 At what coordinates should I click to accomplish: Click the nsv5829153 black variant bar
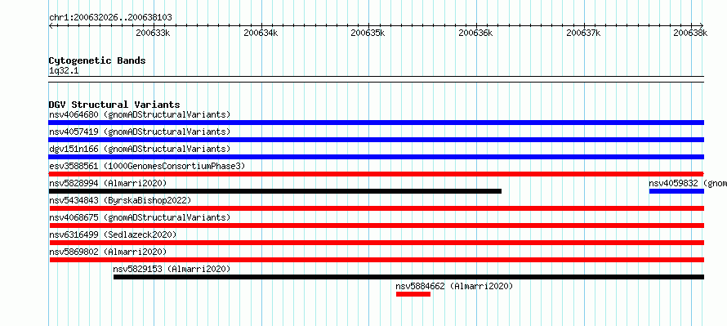pyautogui.click(x=408, y=277)
